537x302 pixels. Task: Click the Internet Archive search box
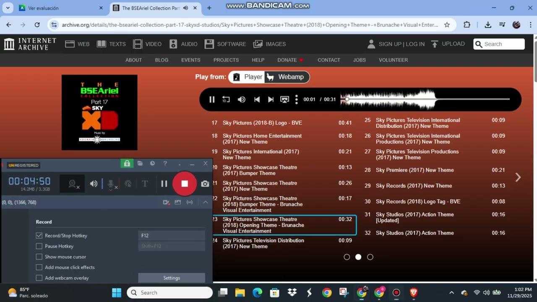[499, 44]
